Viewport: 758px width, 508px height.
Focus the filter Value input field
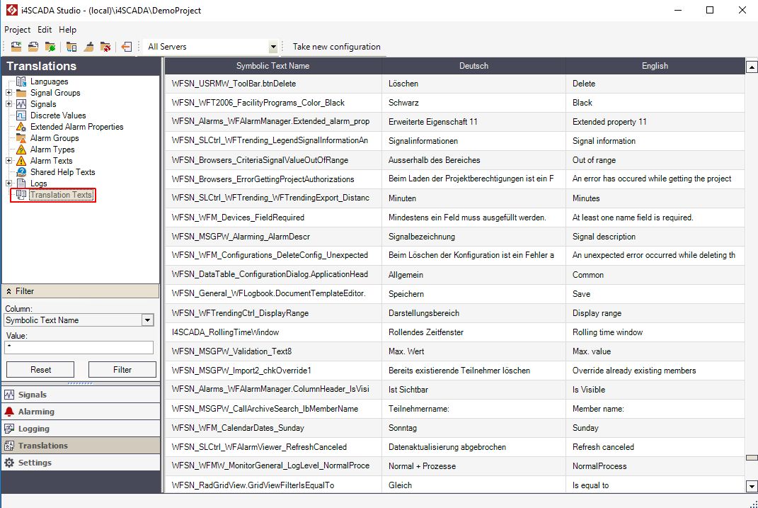pyautogui.click(x=79, y=347)
